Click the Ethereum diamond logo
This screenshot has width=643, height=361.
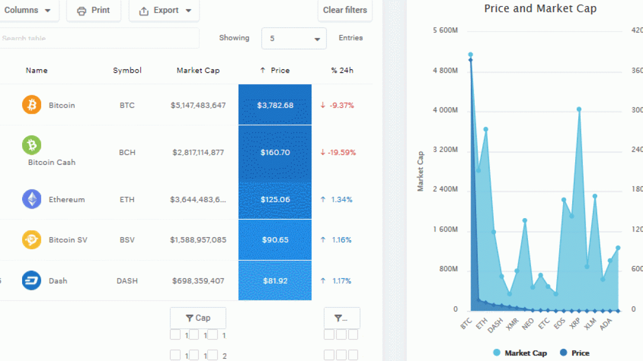[x=32, y=199]
